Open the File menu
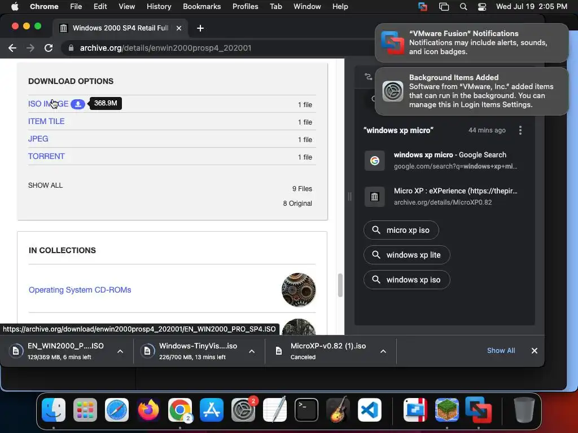Viewport: 578px width, 433px height. point(76,7)
